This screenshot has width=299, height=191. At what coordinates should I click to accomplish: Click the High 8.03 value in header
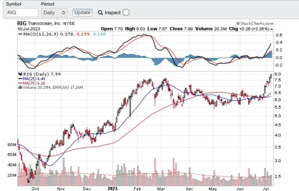point(135,29)
